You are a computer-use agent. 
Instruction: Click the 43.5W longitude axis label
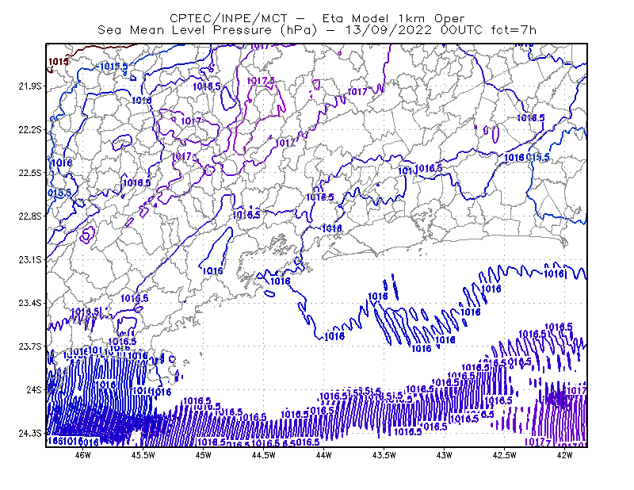(384, 455)
